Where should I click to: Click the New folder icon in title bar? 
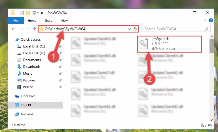(28, 13)
